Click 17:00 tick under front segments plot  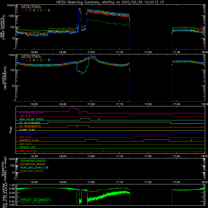[91, 52]
